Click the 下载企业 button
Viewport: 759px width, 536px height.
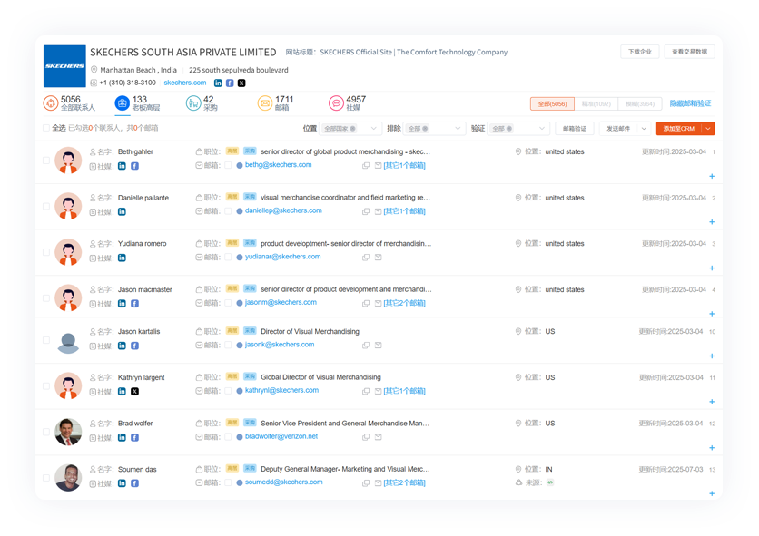tap(639, 52)
